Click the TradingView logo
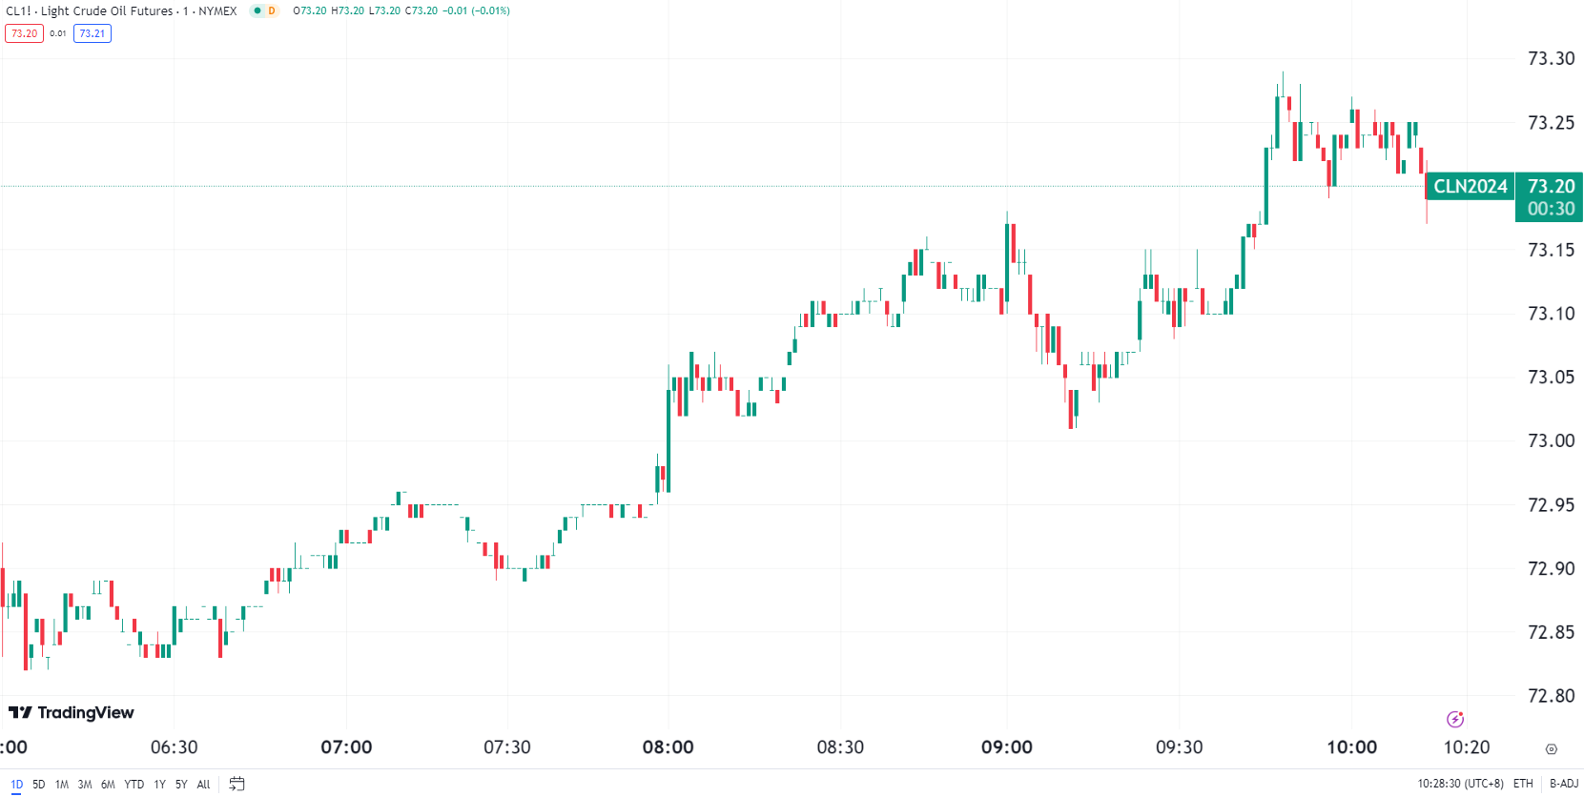Image resolution: width=1584 pixels, height=797 pixels. [72, 712]
